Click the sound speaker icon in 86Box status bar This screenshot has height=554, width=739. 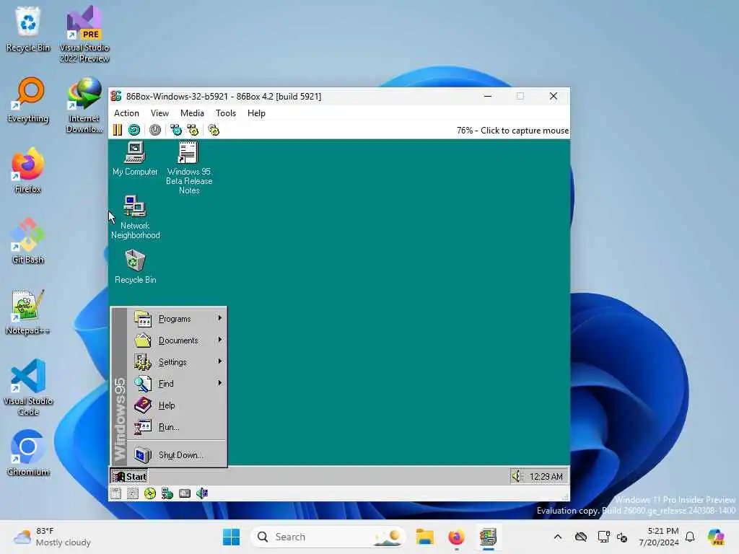coord(202,493)
